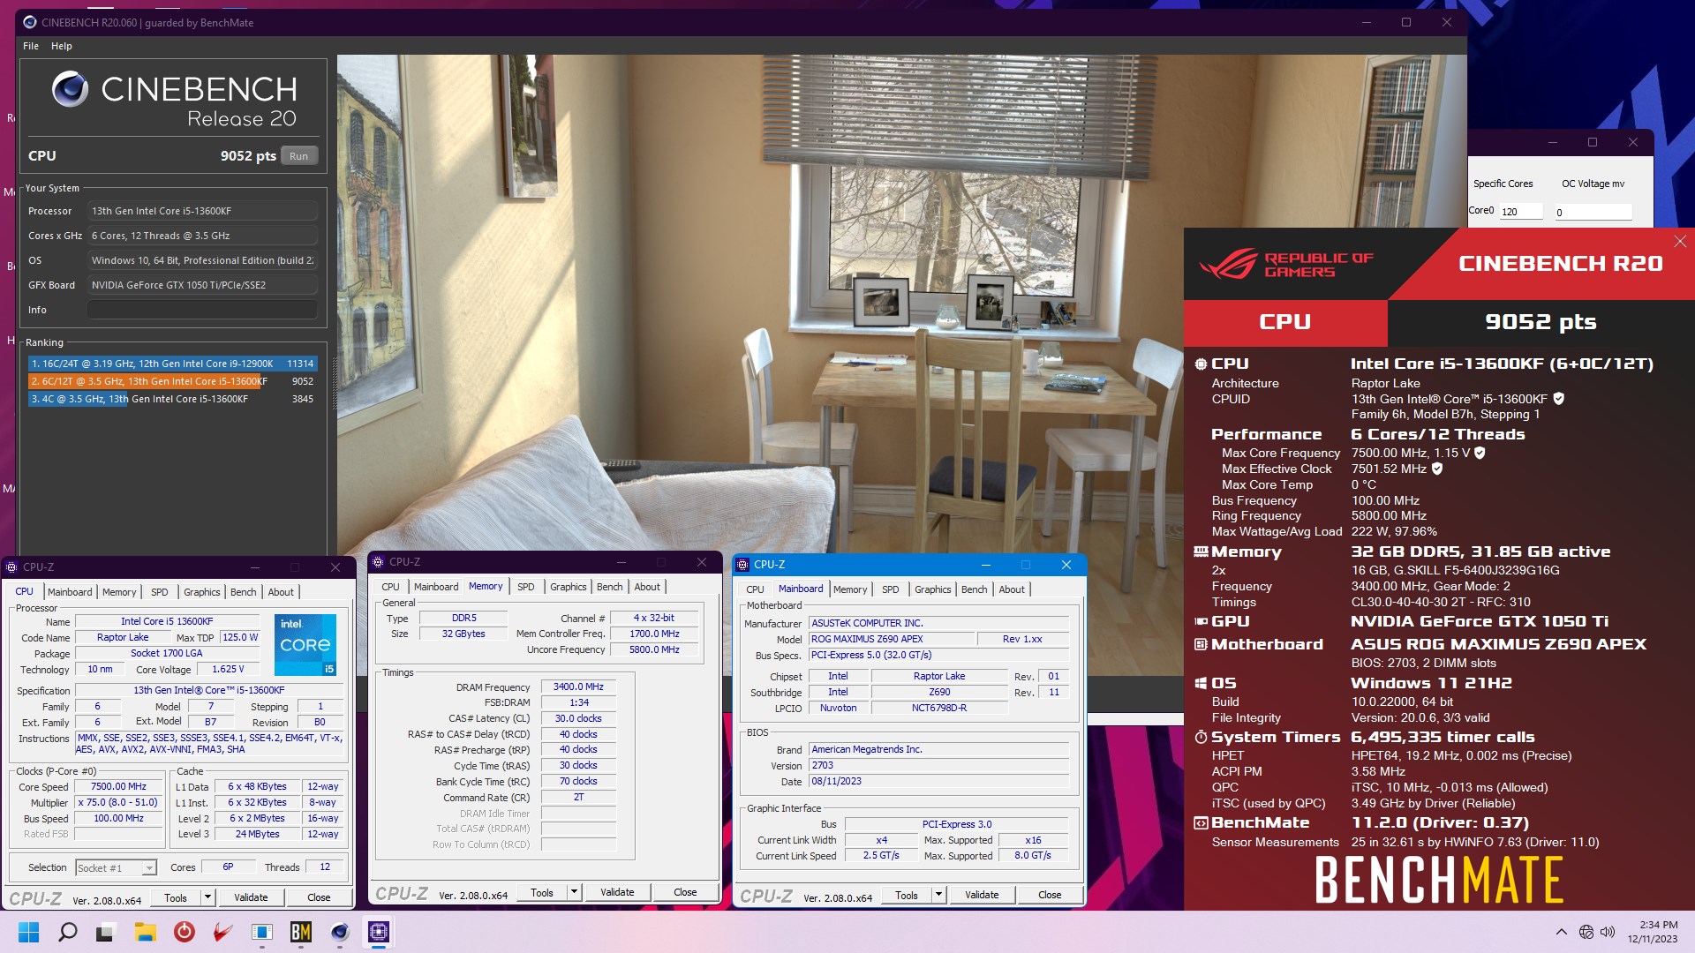The width and height of the screenshot is (1695, 953).
Task: Click Close button in left CPU-Z window
Action: [x=319, y=897]
